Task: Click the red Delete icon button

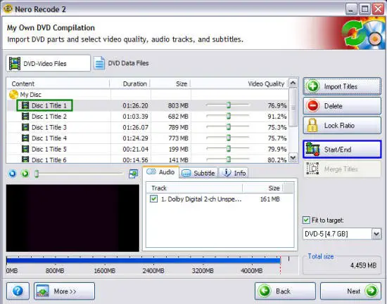Action: coord(313,106)
